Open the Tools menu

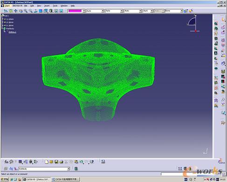click(55, 6)
